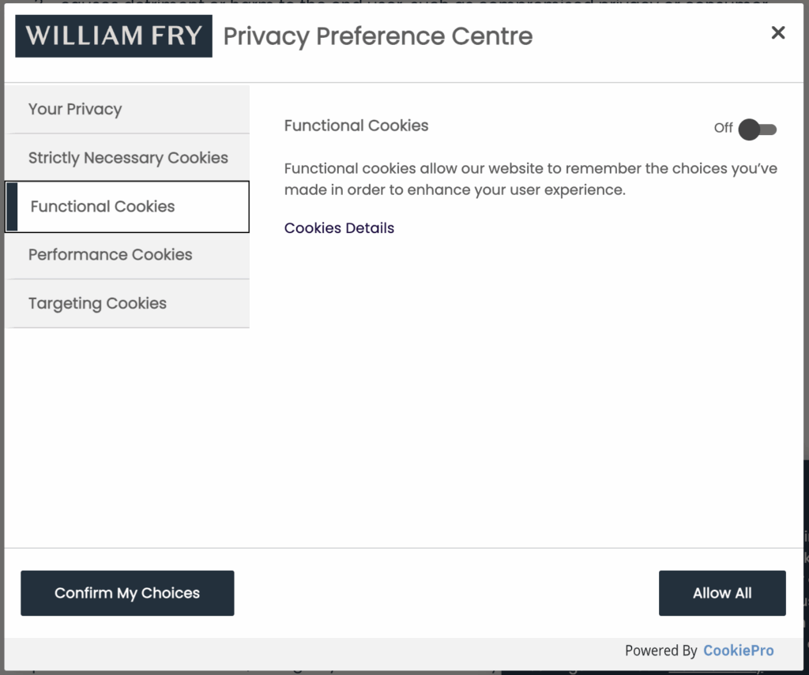The image size is (809, 675).
Task: Switch to the Targeting Cookies section
Action: pyautogui.click(x=97, y=303)
